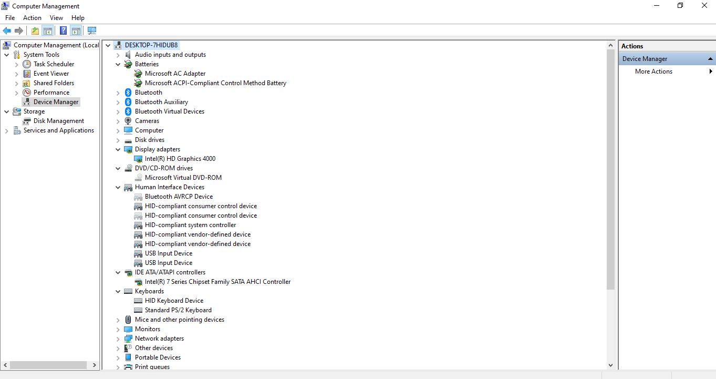Click the Mice and other pointing devices icon
The image size is (716, 379).
pyautogui.click(x=128, y=320)
